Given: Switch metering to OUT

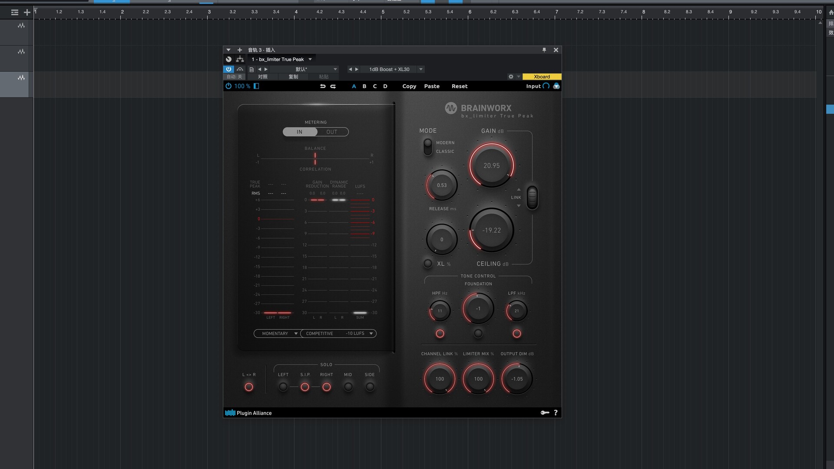Looking at the screenshot, I should (332, 132).
